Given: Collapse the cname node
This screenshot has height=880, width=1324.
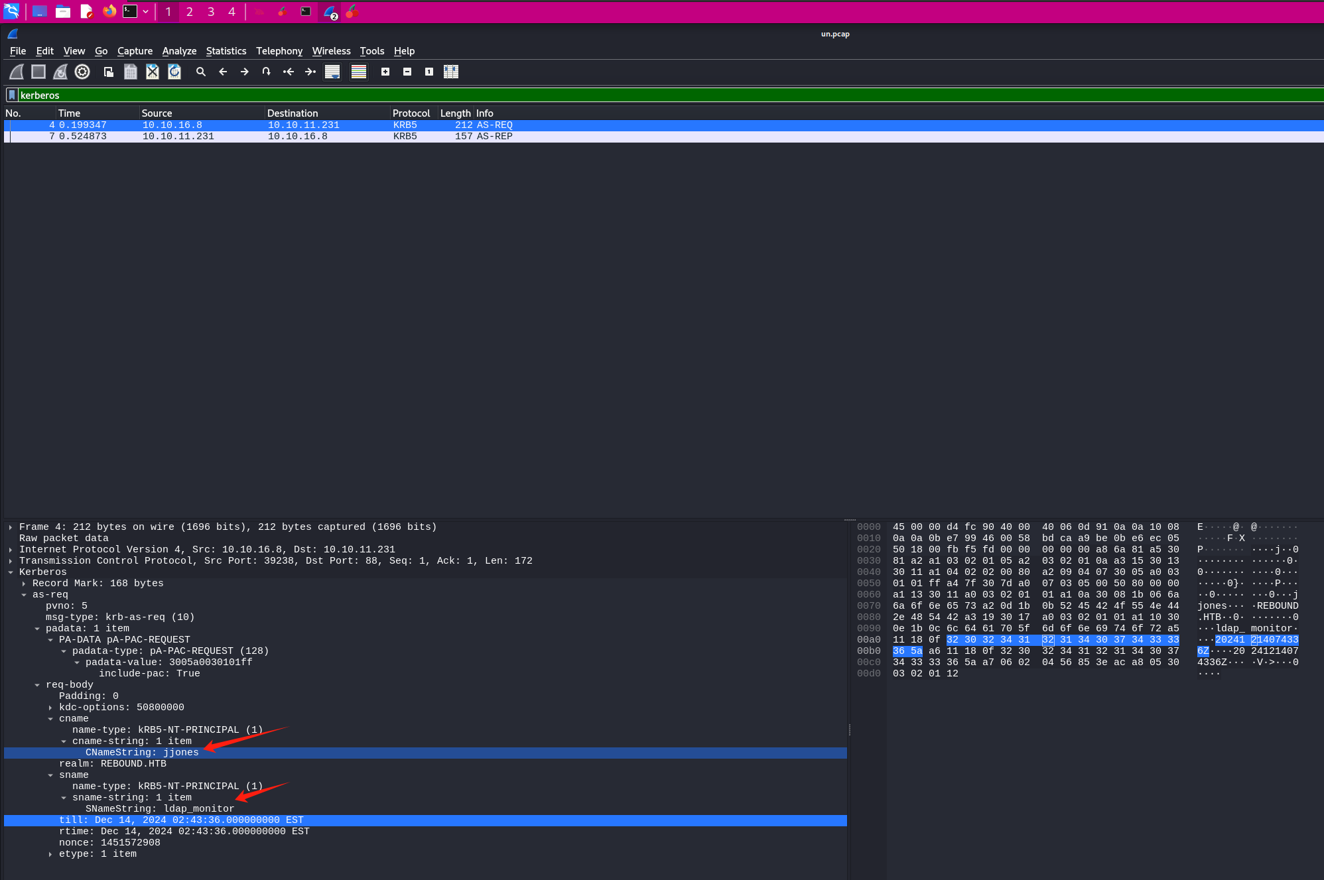Looking at the screenshot, I should 50,719.
